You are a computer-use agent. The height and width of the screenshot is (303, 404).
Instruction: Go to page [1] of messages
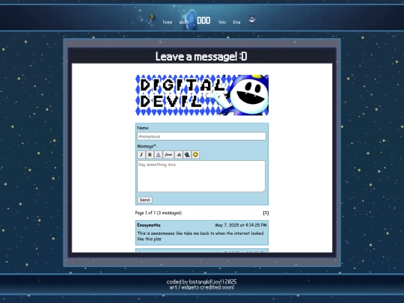[266, 212]
